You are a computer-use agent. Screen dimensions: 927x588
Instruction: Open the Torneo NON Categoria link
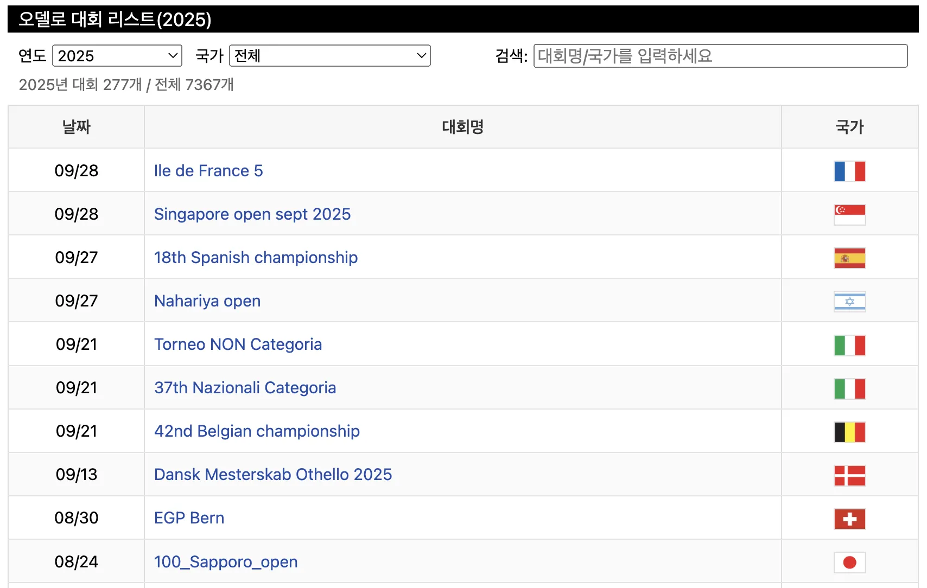(x=238, y=344)
